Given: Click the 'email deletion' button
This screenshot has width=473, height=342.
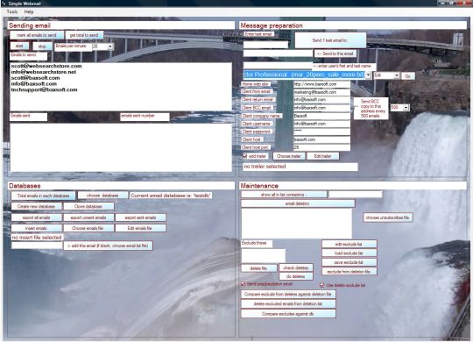Looking at the screenshot, I should (x=298, y=204).
